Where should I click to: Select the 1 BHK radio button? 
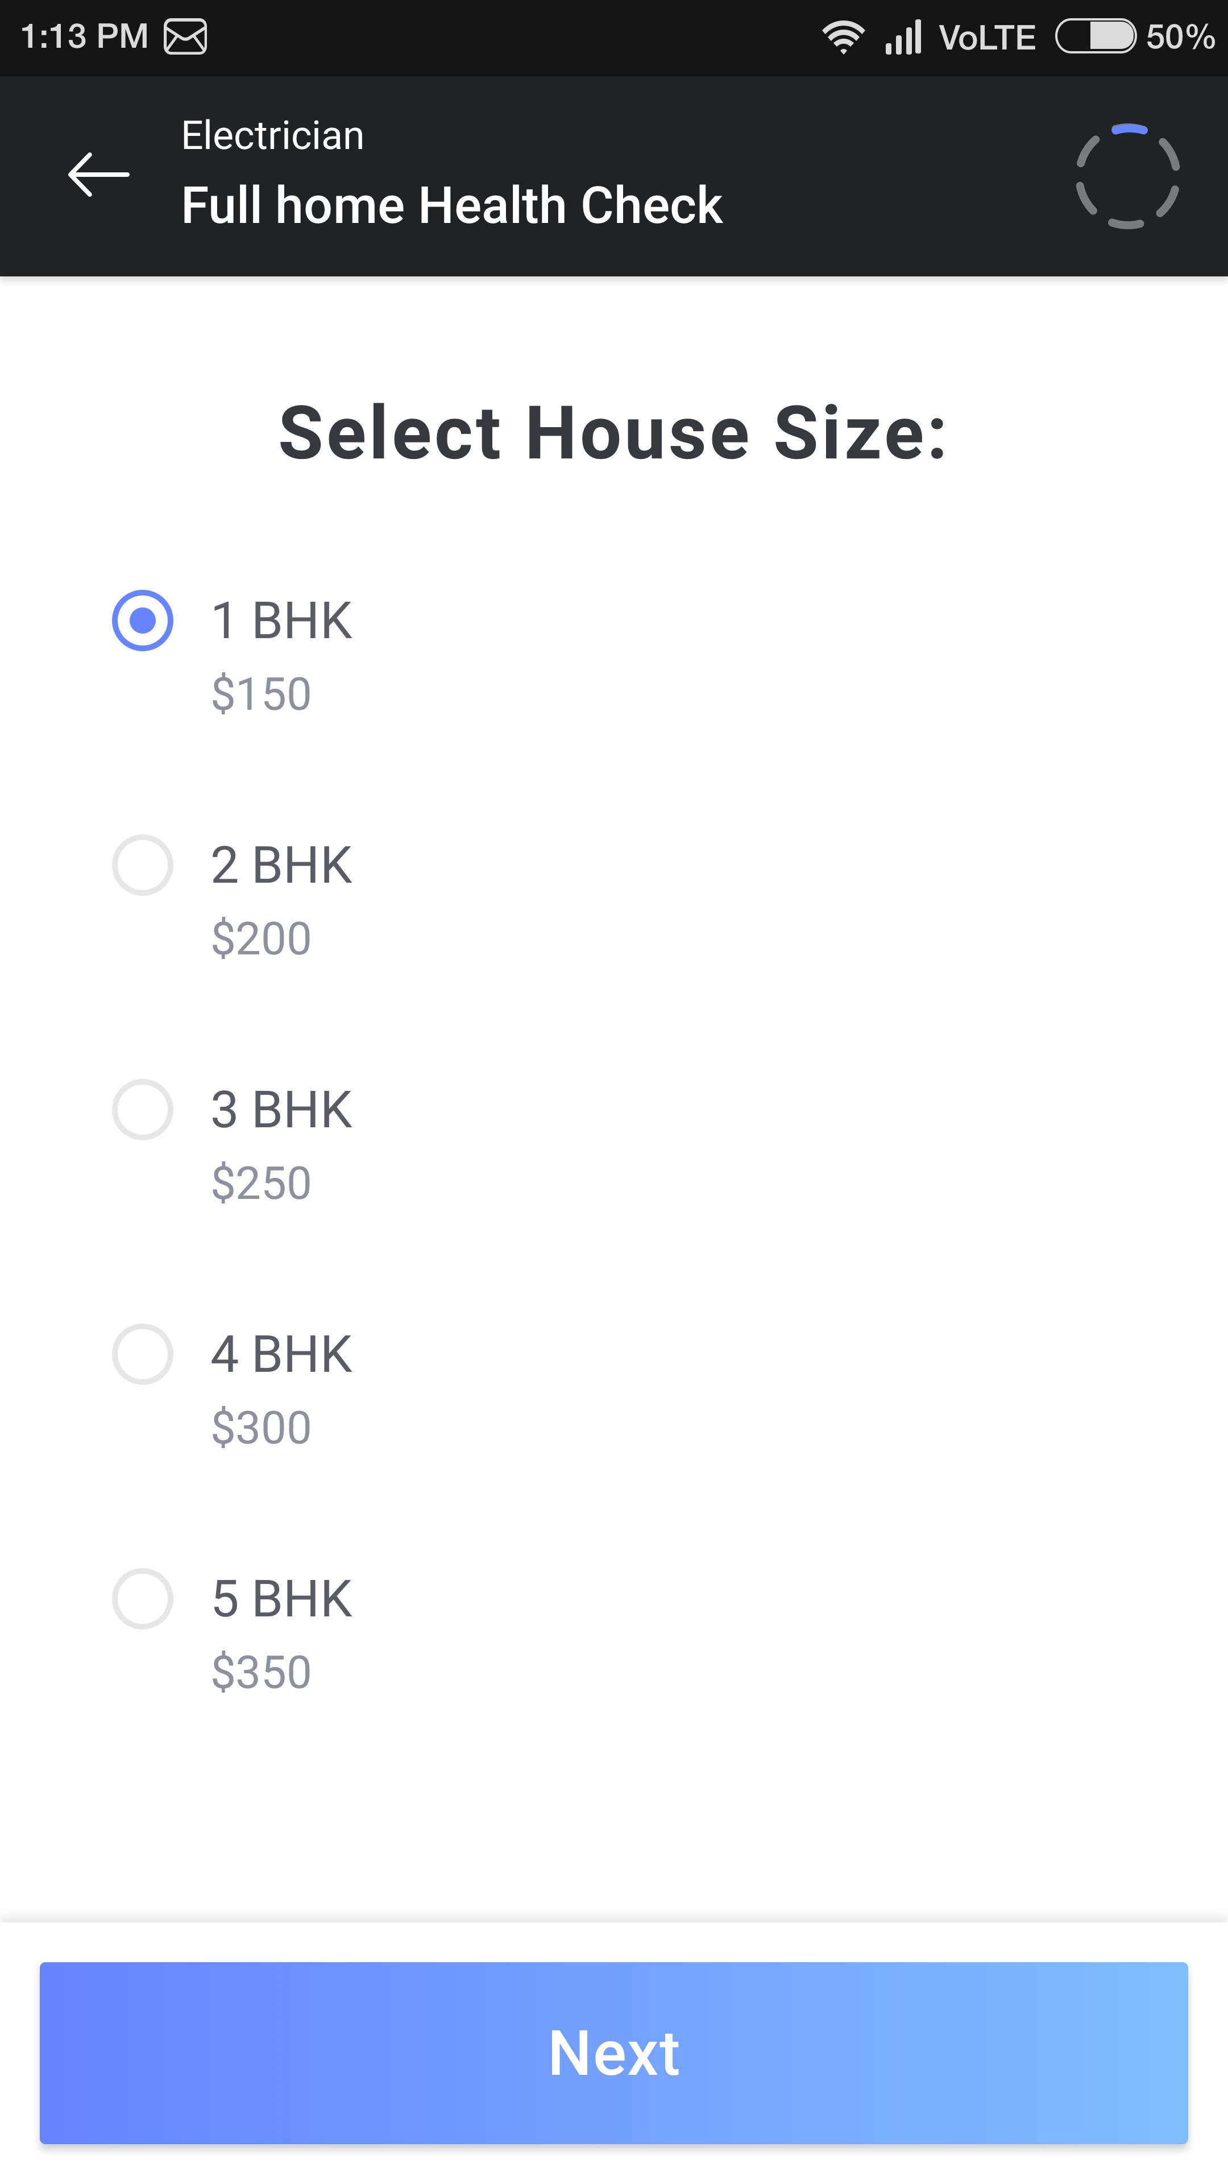click(x=142, y=621)
